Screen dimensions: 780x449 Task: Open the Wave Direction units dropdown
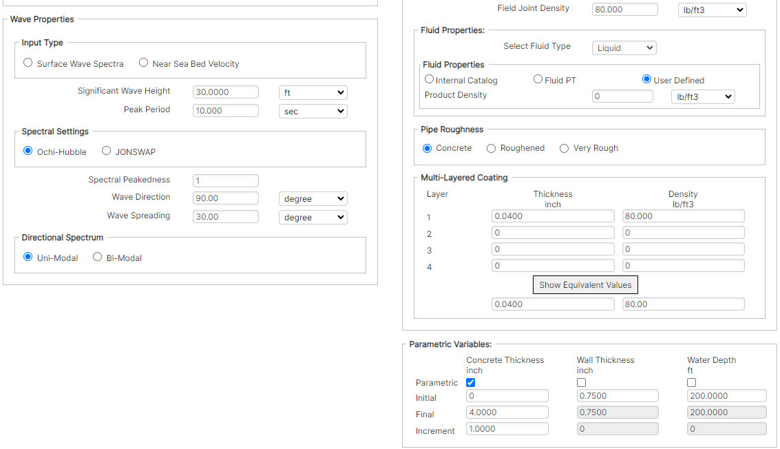click(x=313, y=198)
